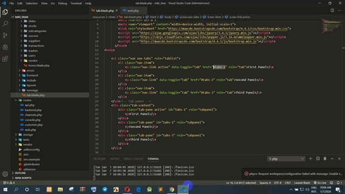Open the Manage gear menu

coord(5,174)
